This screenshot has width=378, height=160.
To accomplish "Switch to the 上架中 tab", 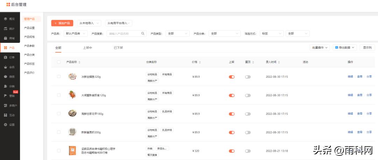I will (87, 48).
